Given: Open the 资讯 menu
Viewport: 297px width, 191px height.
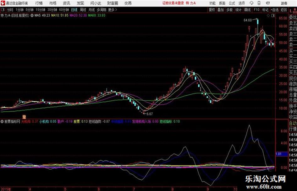Looking at the screenshot, I should 67,3.
